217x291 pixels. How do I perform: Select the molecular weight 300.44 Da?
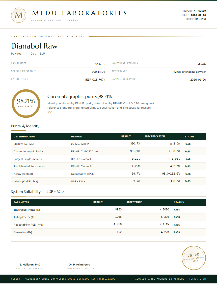[x=98, y=72]
